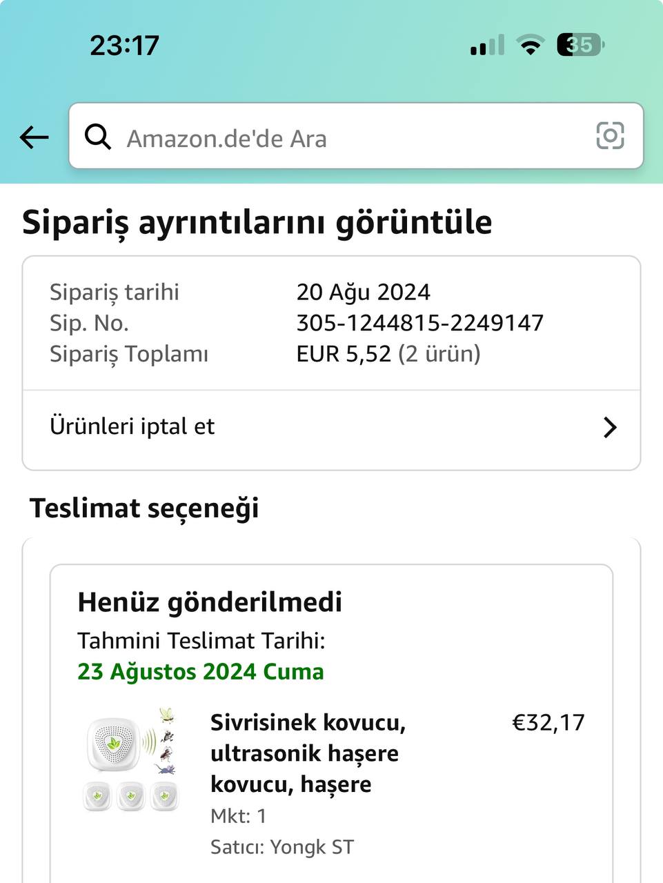Viewport: 663px width, 883px height.
Task: Tap the Henüz gönderilmedi status heading
Action: (x=210, y=602)
